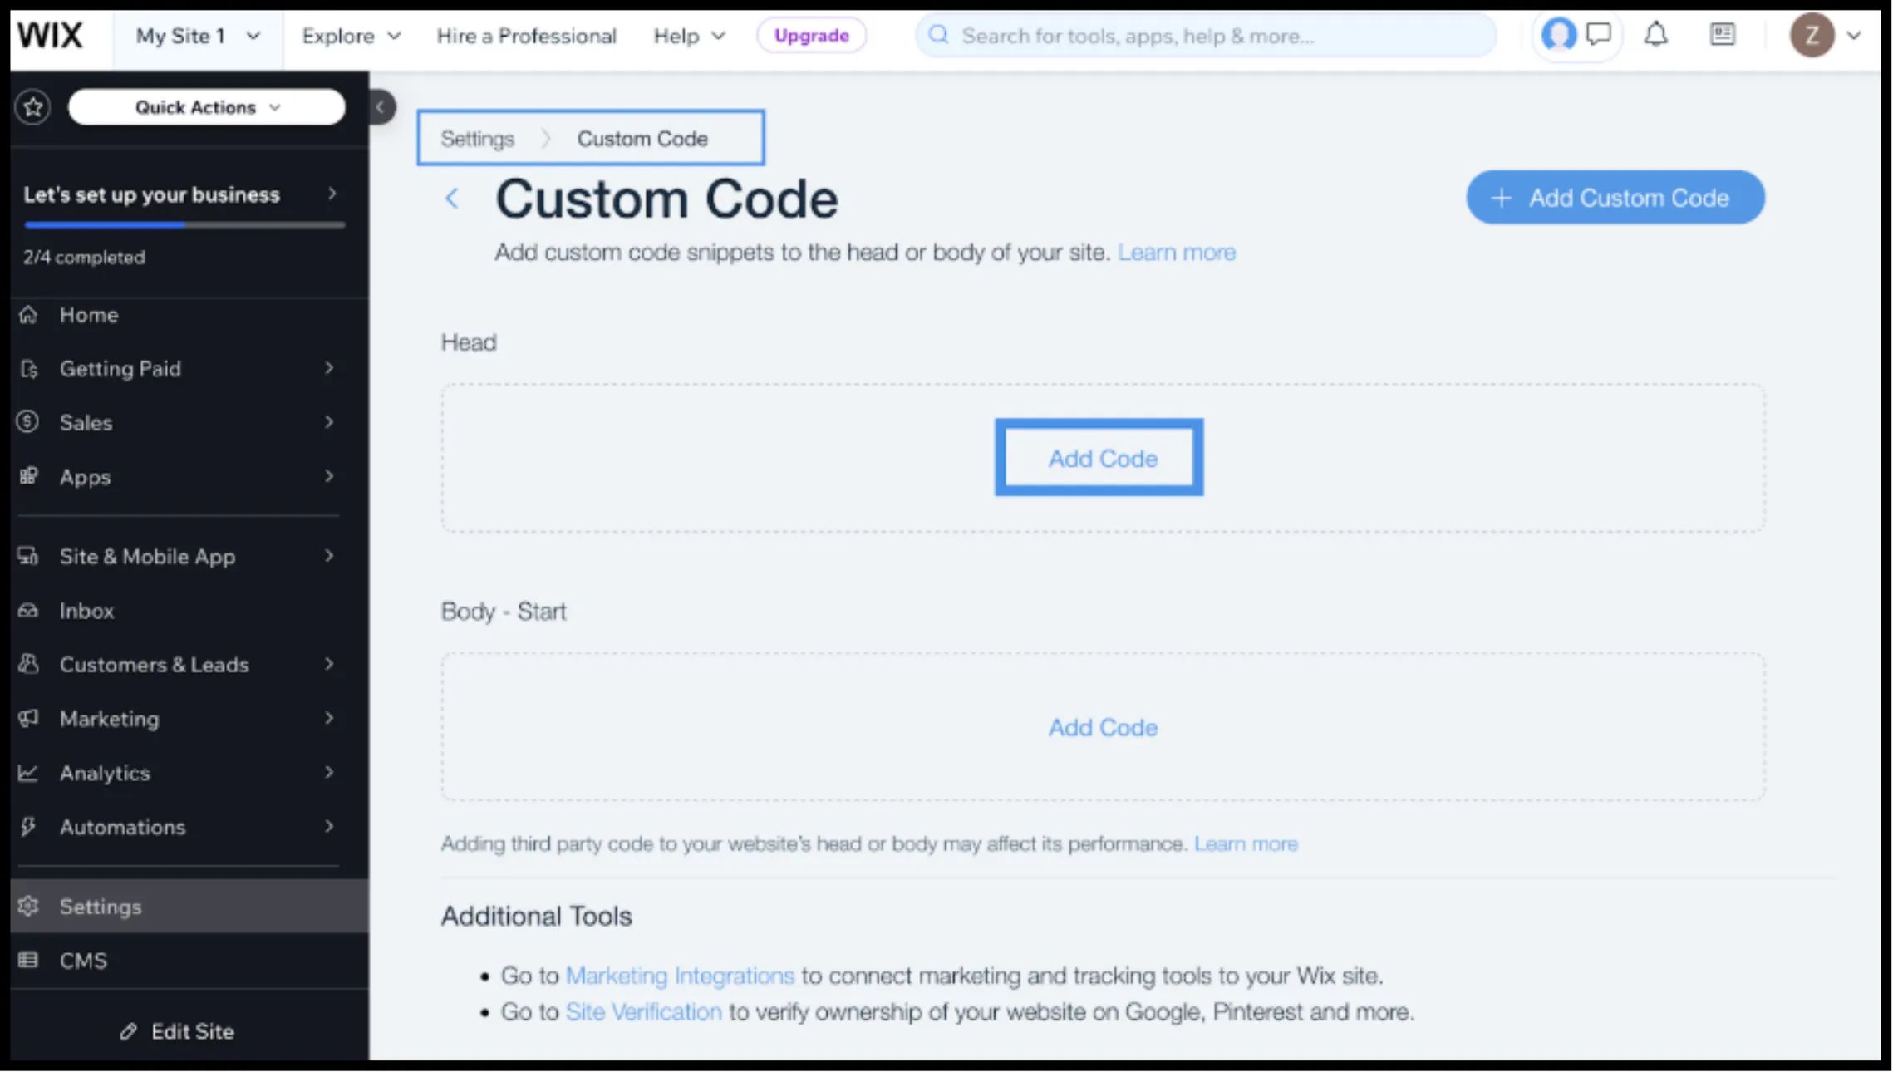Open the notifications bell
Viewport: 1893px width, 1072px height.
(1655, 35)
